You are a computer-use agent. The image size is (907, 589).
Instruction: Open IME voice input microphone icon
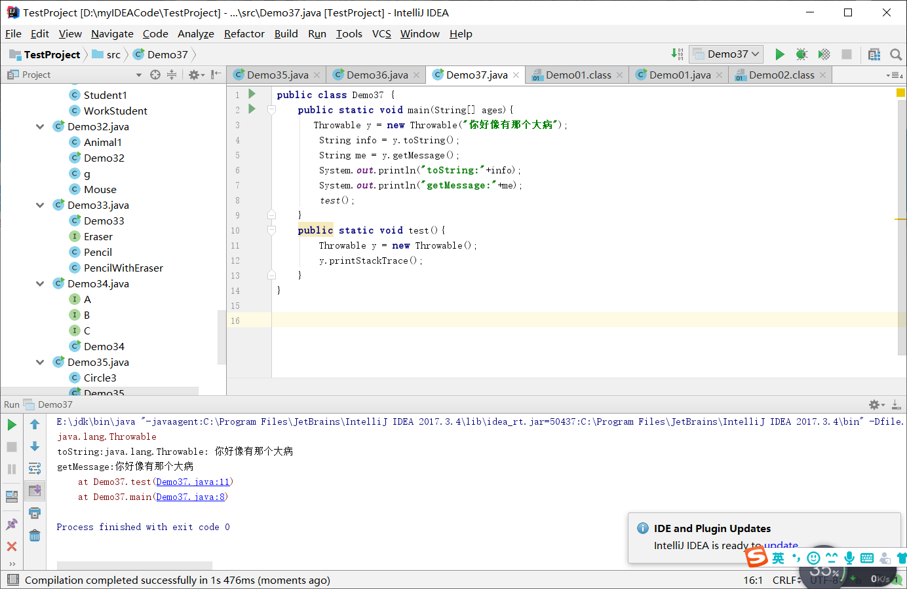click(849, 558)
